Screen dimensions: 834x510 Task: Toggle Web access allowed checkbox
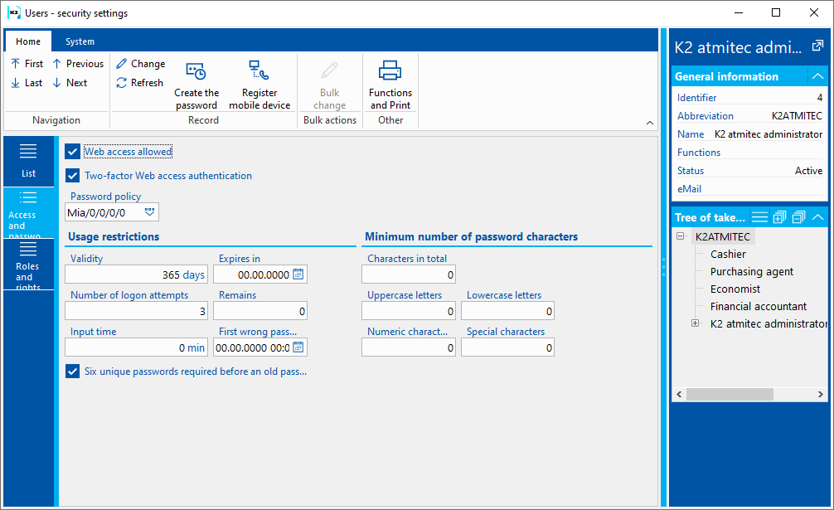(73, 152)
